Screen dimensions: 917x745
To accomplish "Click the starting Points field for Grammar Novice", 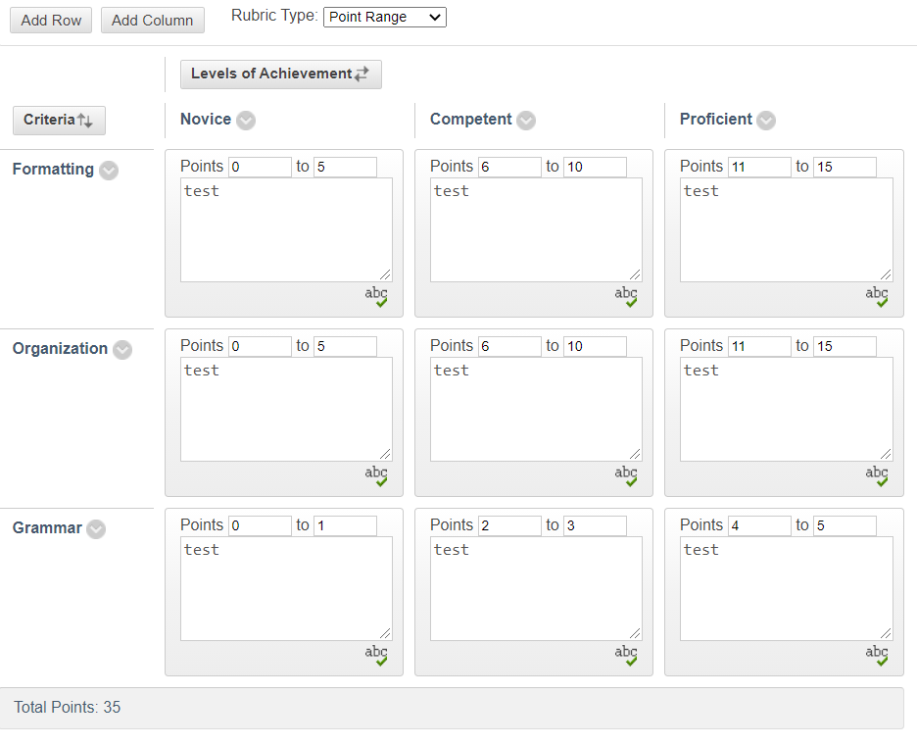I will 260,525.
